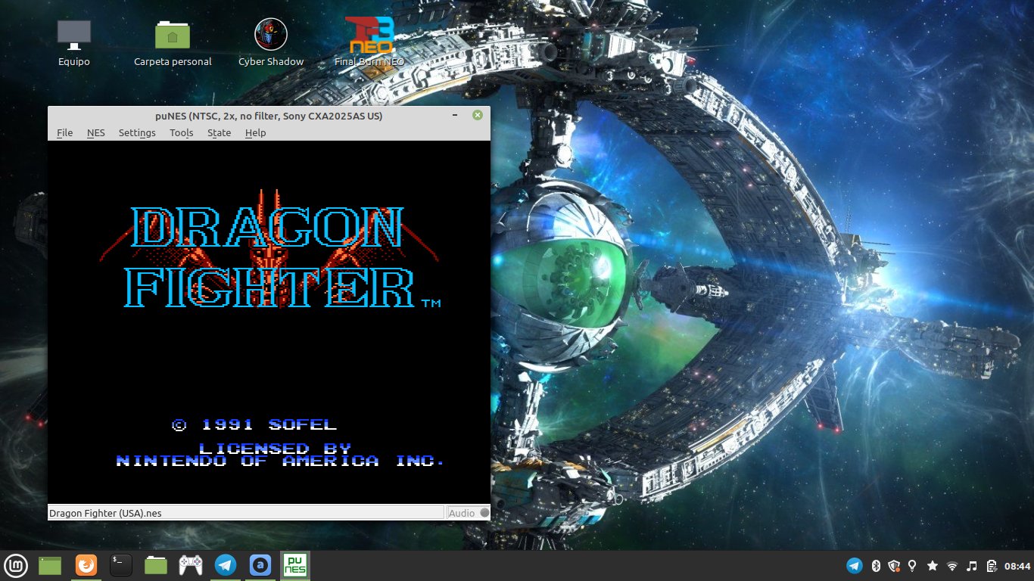
Task: Click the clock showing 08:44
Action: (x=1017, y=566)
